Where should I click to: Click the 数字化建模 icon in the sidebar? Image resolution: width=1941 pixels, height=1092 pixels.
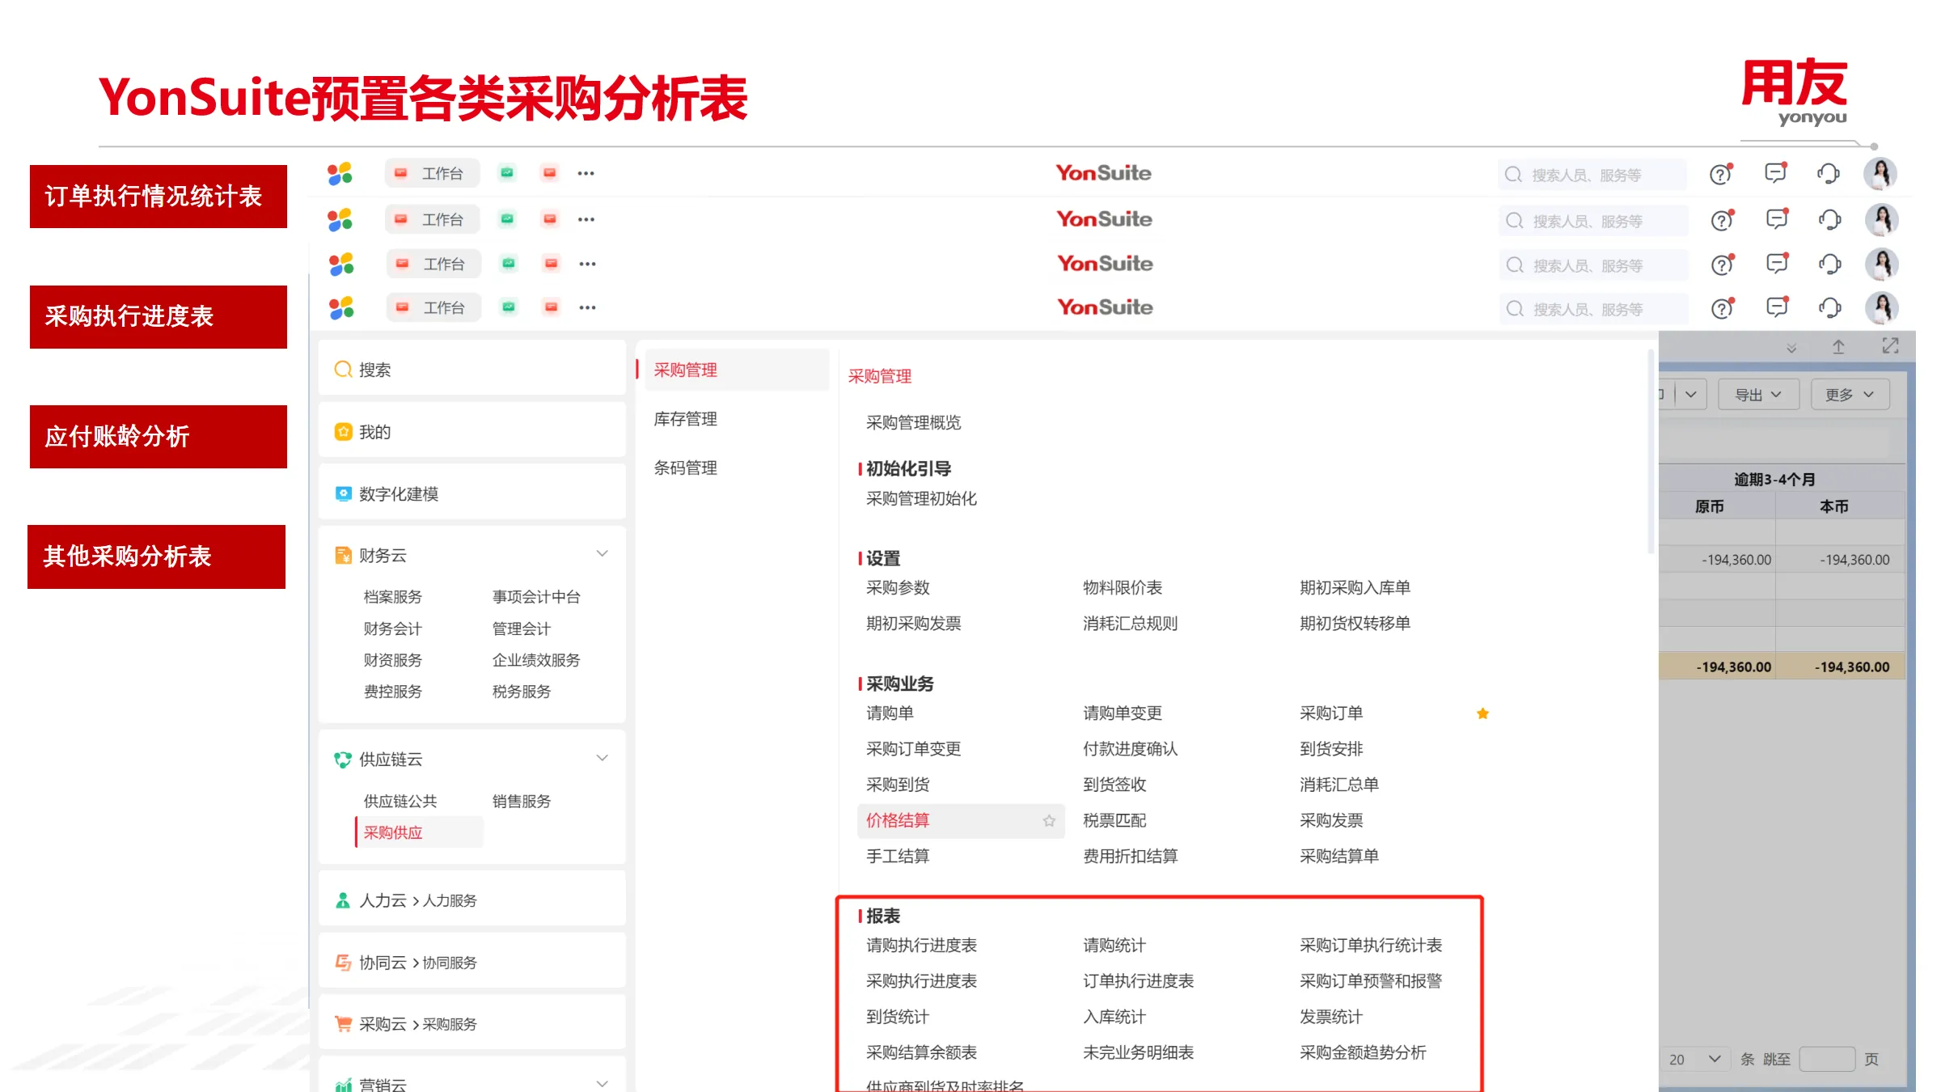pos(343,493)
